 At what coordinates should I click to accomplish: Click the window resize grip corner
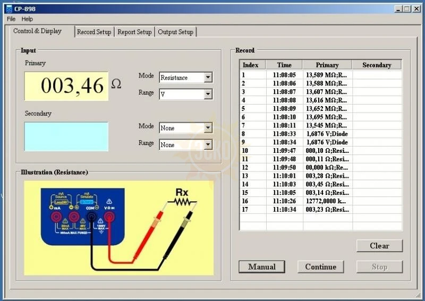[418, 295]
